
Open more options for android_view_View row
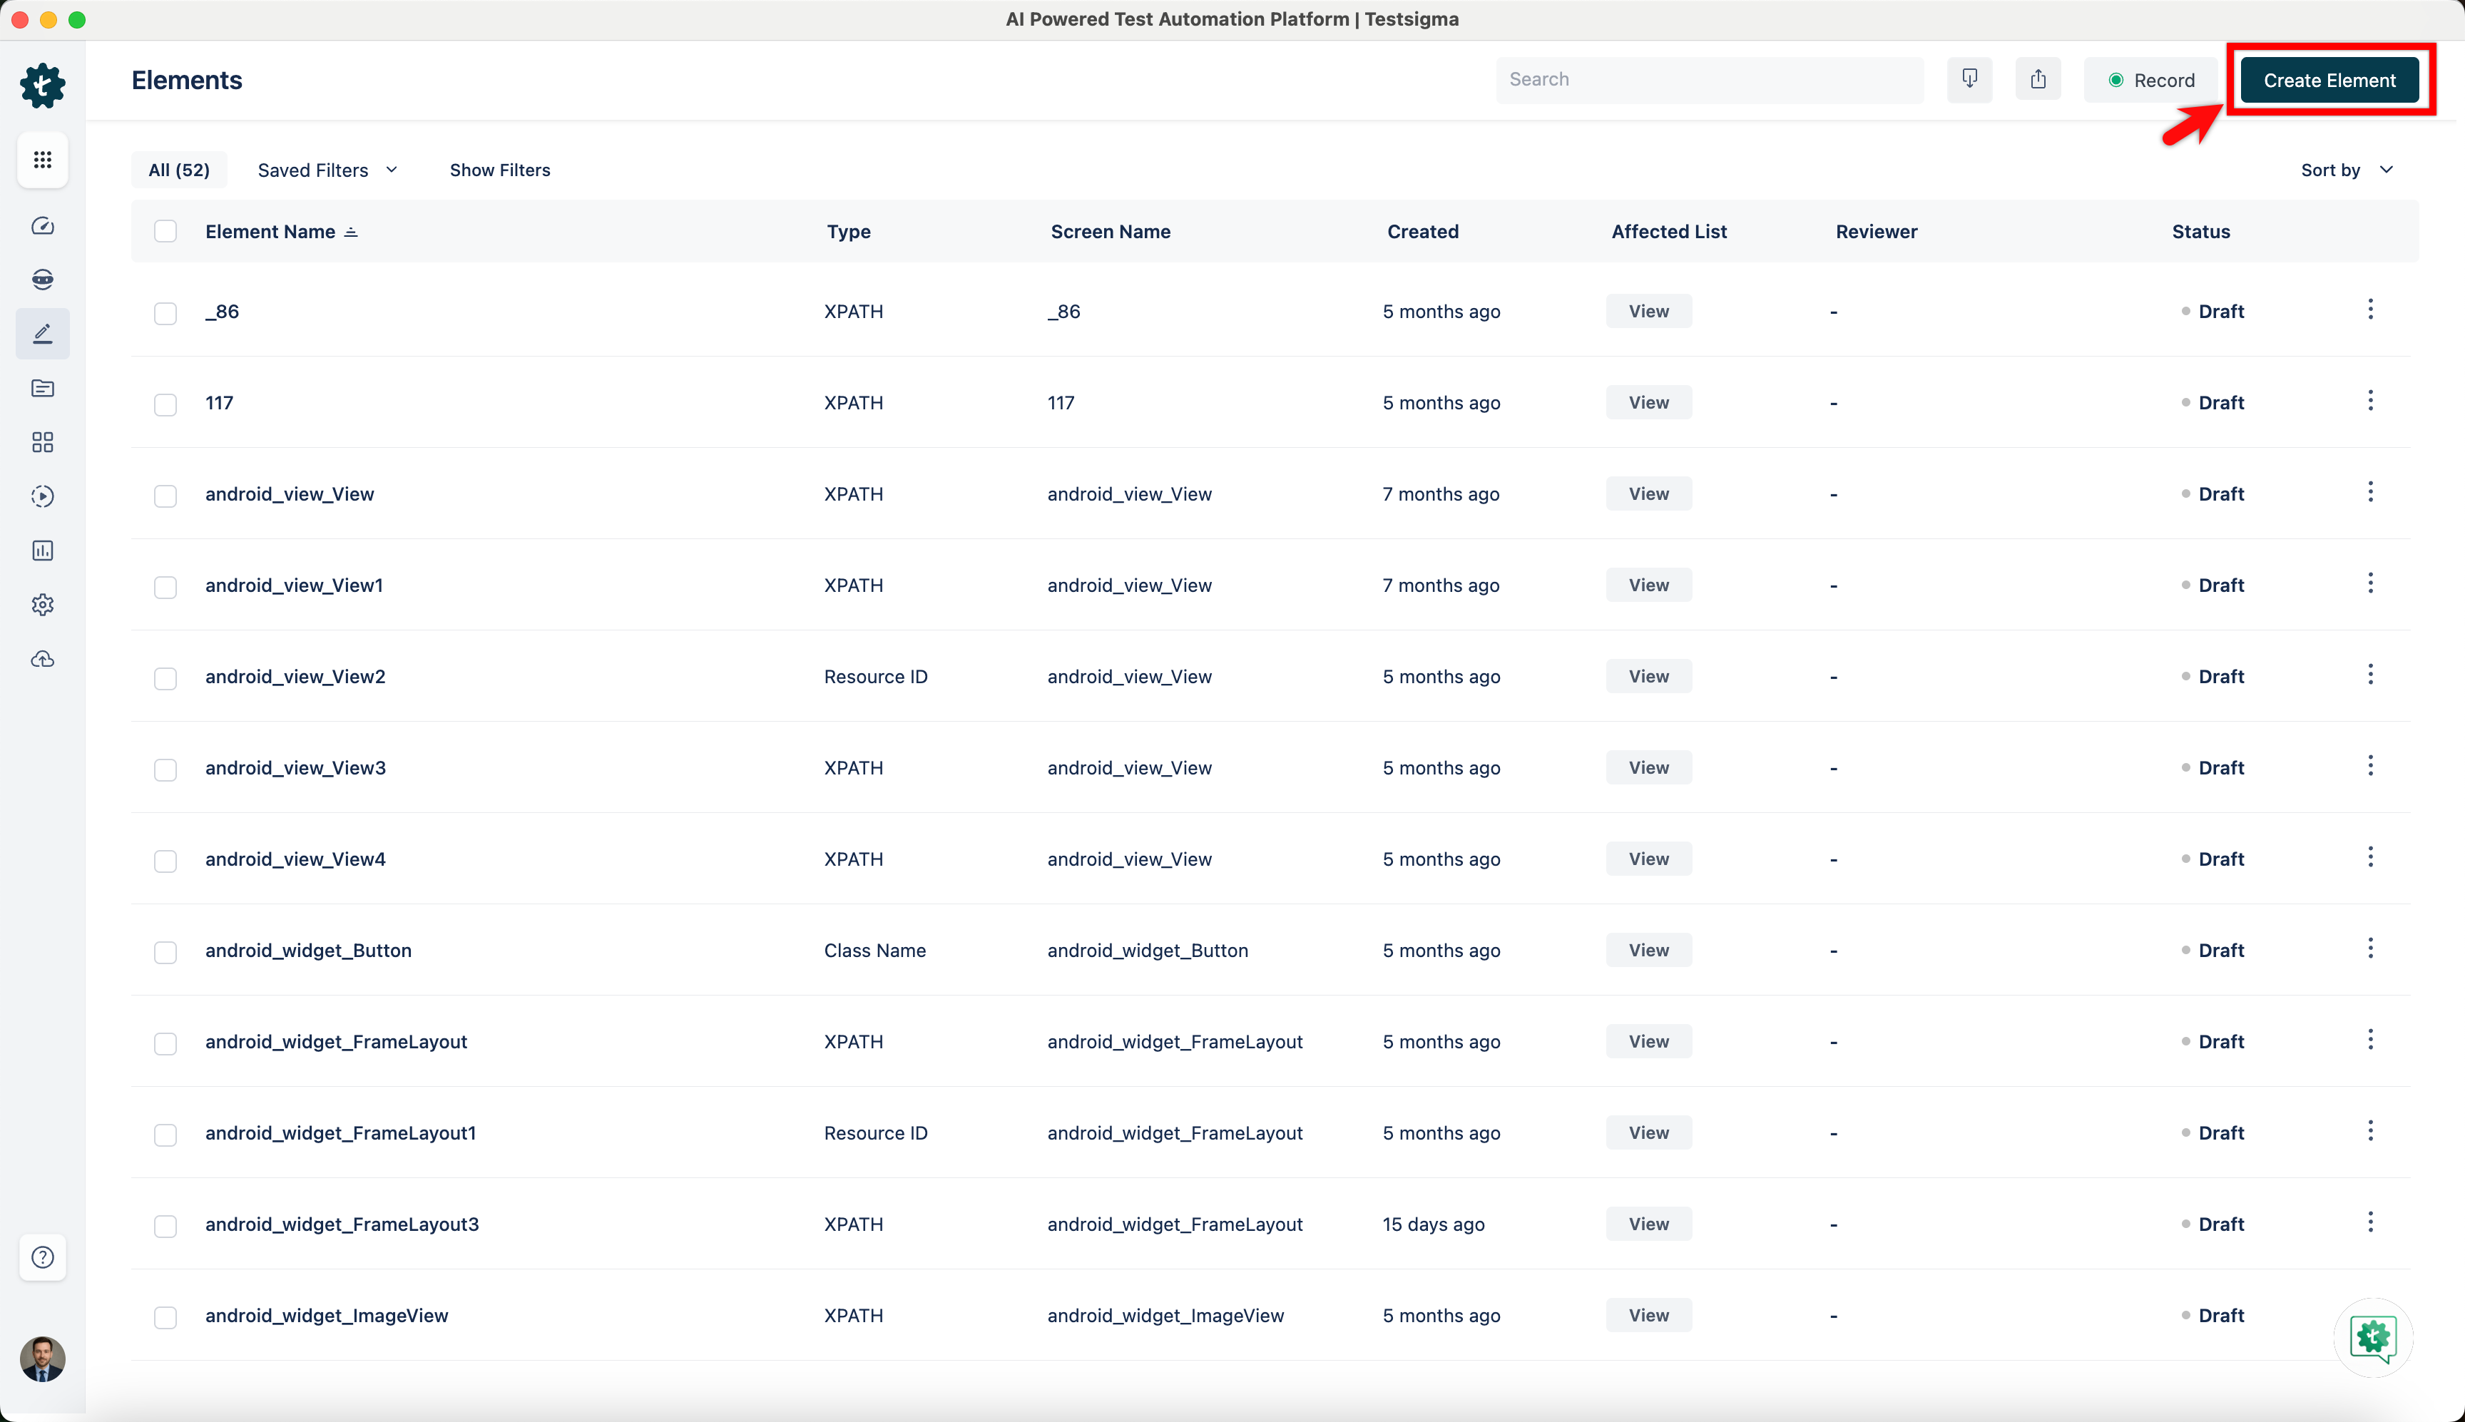2370,492
